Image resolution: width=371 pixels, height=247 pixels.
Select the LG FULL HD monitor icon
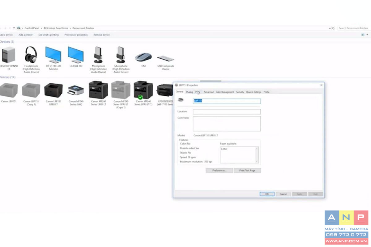click(76, 55)
